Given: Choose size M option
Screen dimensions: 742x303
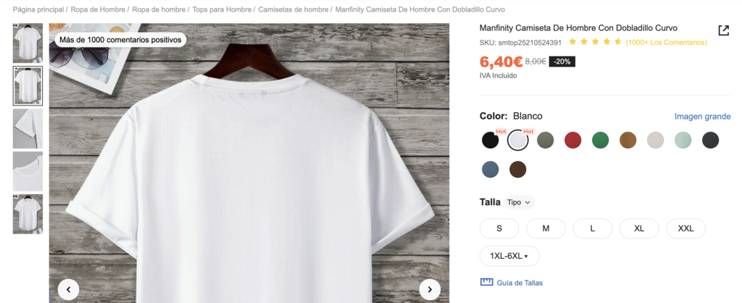Looking at the screenshot, I should [546, 229].
